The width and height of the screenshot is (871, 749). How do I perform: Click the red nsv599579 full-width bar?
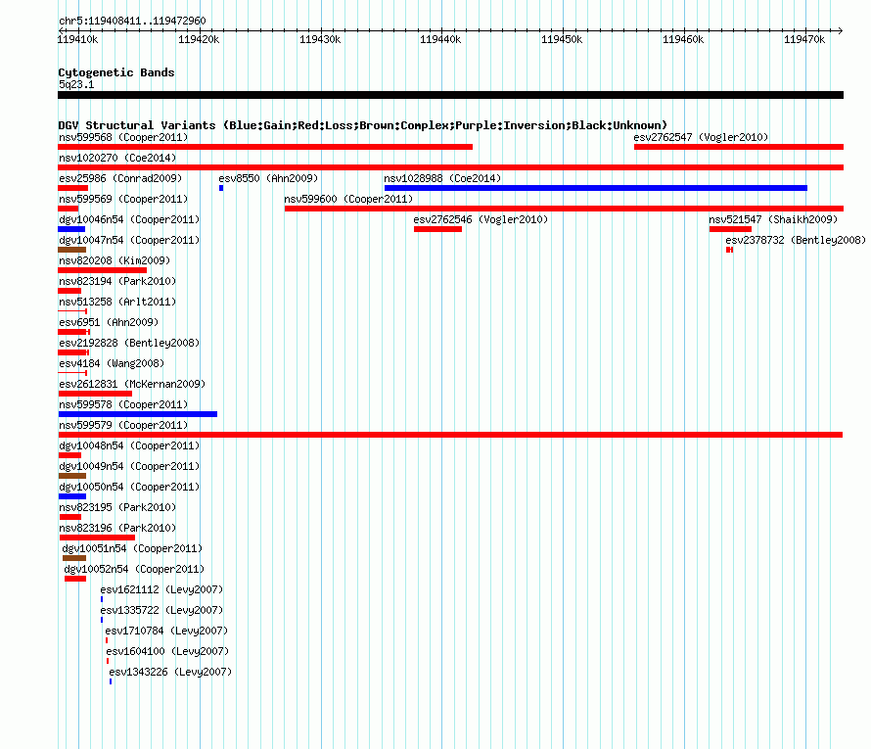(450, 435)
